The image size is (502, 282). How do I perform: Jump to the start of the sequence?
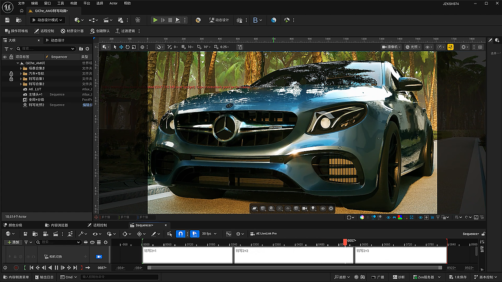pos(31,268)
